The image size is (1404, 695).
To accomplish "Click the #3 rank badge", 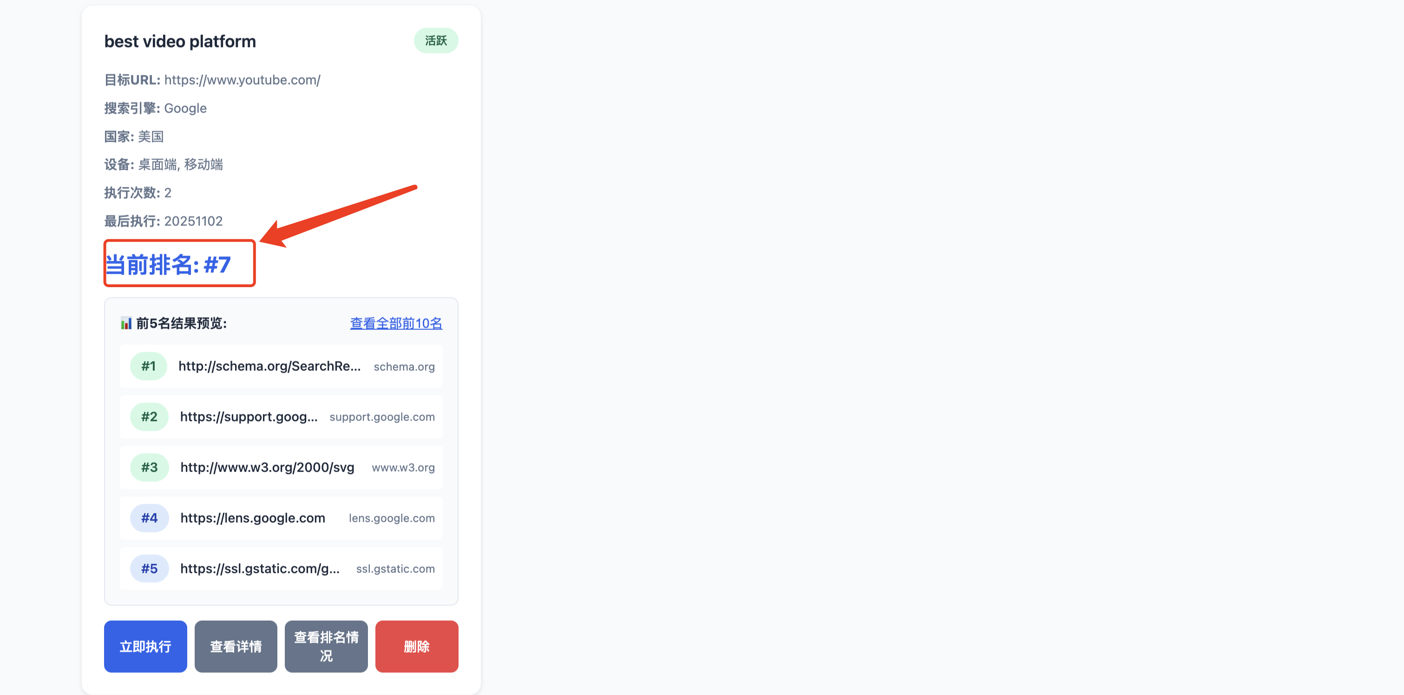I will click(x=149, y=468).
